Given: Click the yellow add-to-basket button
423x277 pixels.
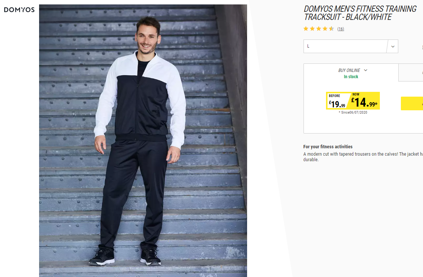Looking at the screenshot, I should tap(412, 103).
